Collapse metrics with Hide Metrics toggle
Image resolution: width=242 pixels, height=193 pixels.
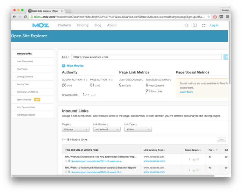tap(64, 66)
